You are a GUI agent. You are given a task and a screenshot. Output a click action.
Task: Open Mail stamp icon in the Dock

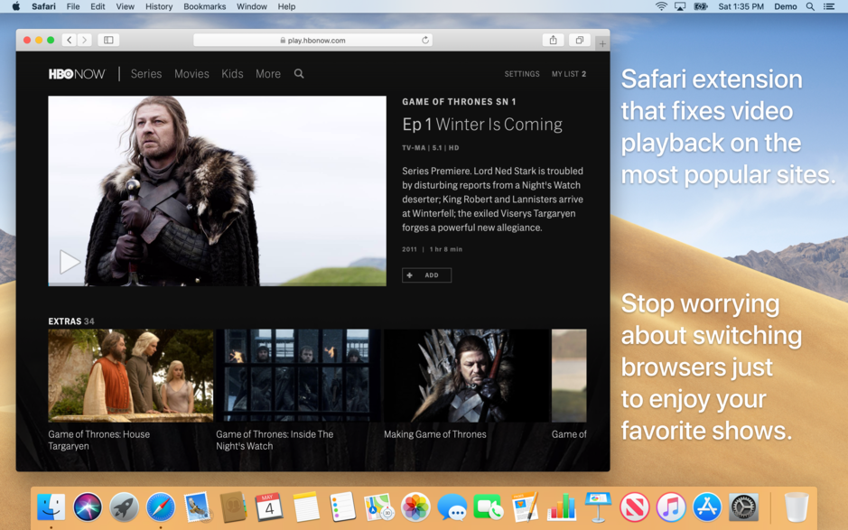click(197, 507)
